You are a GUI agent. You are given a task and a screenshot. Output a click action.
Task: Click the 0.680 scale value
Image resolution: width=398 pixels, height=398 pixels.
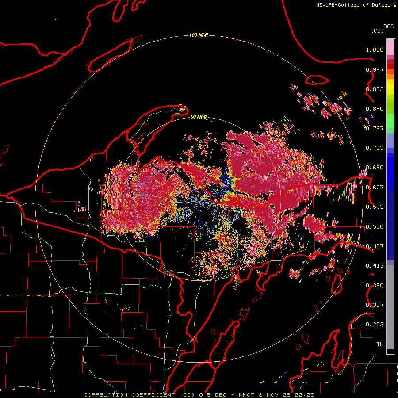click(x=375, y=168)
